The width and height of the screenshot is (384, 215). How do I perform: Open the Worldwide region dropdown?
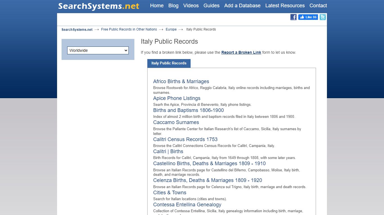point(98,50)
